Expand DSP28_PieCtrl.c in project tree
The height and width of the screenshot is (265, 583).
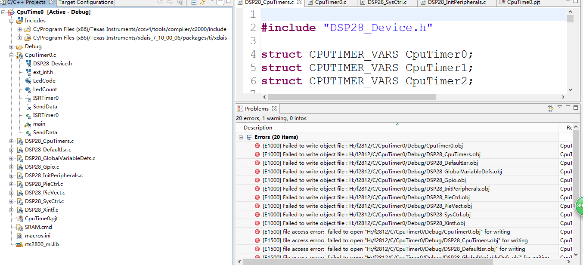(x=12, y=184)
